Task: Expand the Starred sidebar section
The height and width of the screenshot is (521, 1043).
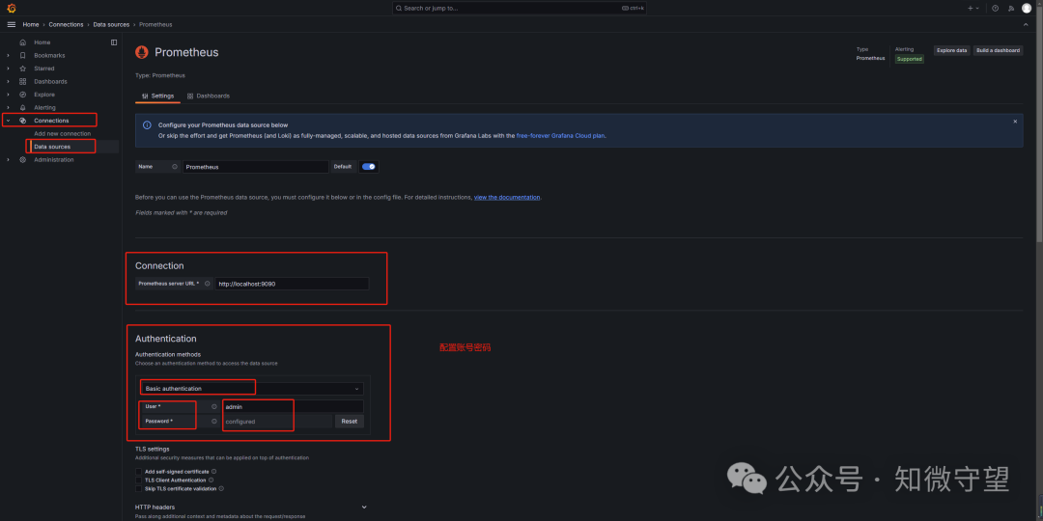Action: (8, 69)
